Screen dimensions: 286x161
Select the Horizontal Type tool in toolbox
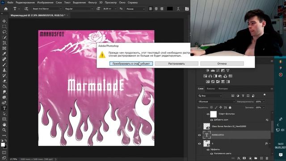(x=4, y=108)
